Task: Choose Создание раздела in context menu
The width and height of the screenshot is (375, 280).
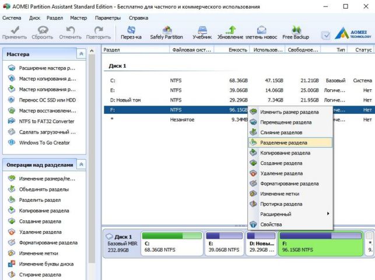Action: coord(290,163)
